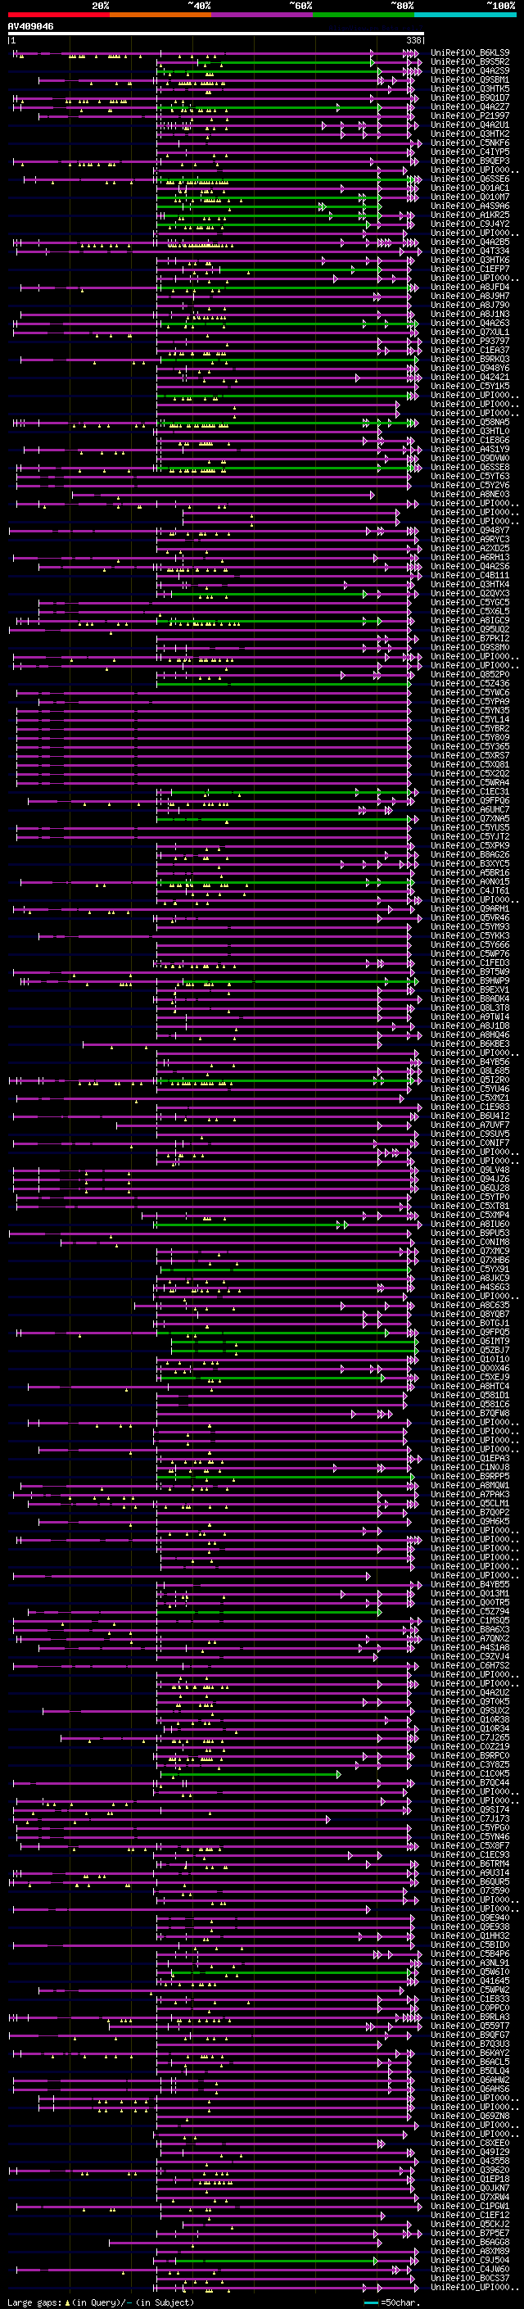The image size is (524, 2309).
Task: Select hit label UniRef100_Q42421
Action: tap(470, 378)
